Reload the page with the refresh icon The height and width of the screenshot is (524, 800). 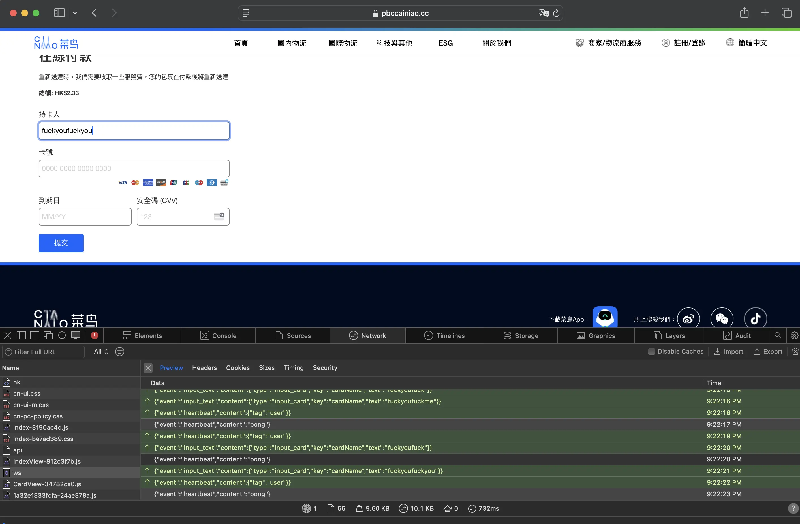(x=556, y=13)
